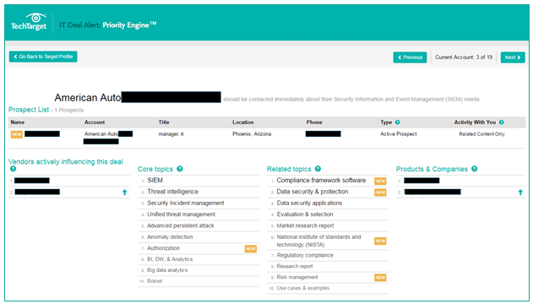Select SIEM core topic
The image size is (533, 304).
[155, 181]
